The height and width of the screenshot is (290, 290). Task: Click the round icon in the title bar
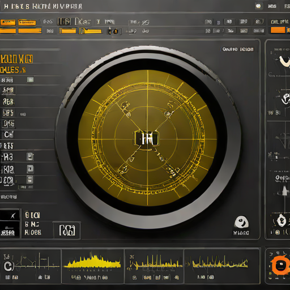[x=258, y=6]
